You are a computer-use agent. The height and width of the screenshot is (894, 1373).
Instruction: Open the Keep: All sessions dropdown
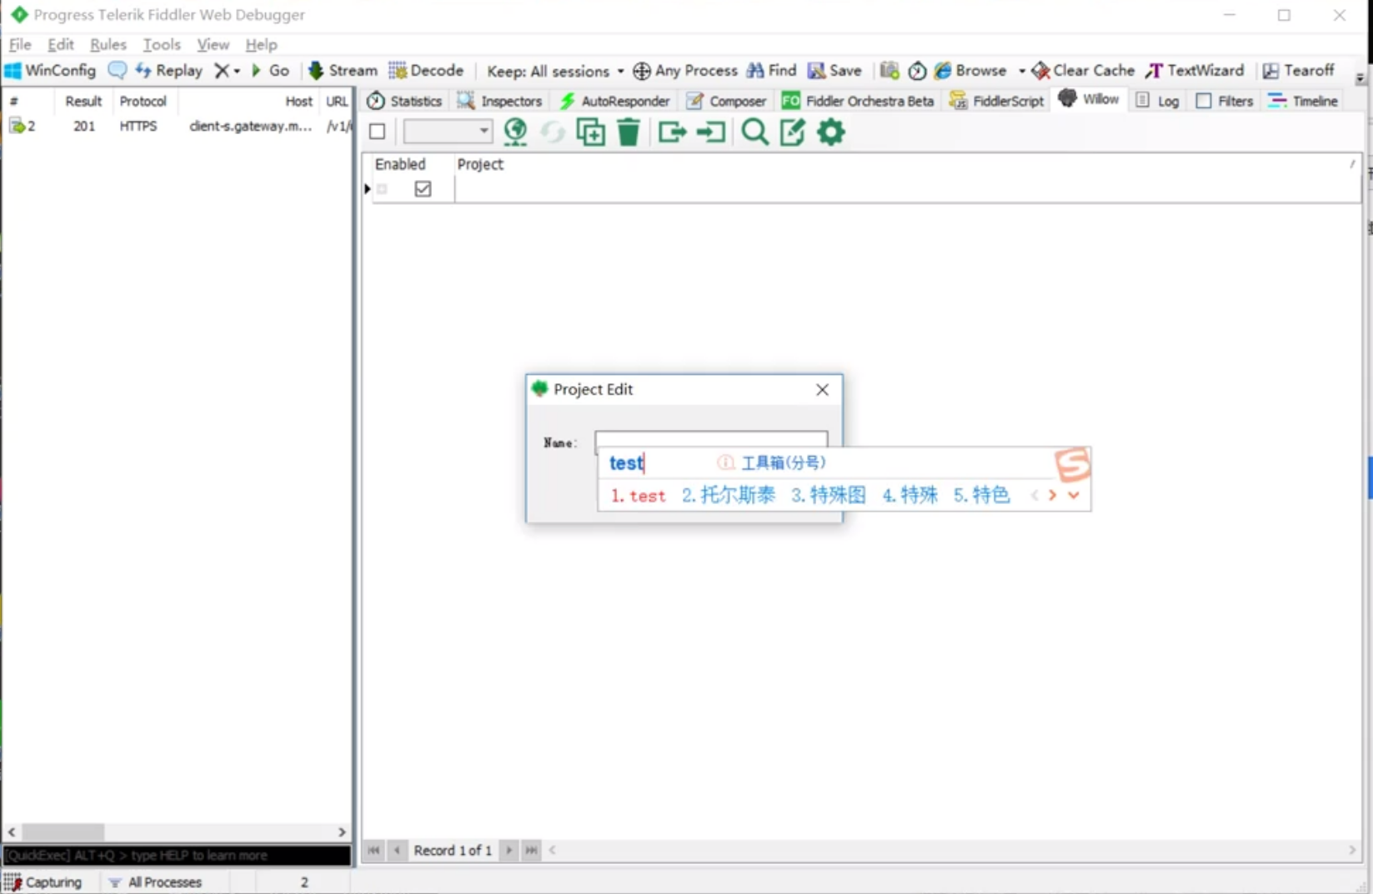pos(555,72)
